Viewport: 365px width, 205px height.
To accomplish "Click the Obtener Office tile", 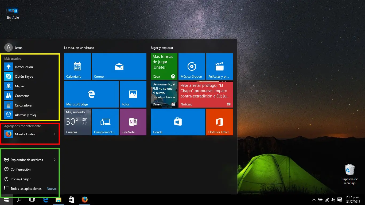I will tap(220, 122).
